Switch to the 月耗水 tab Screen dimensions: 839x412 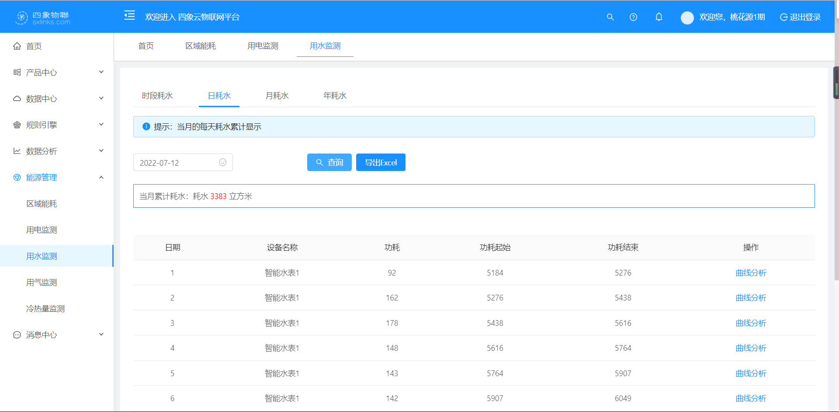[277, 96]
